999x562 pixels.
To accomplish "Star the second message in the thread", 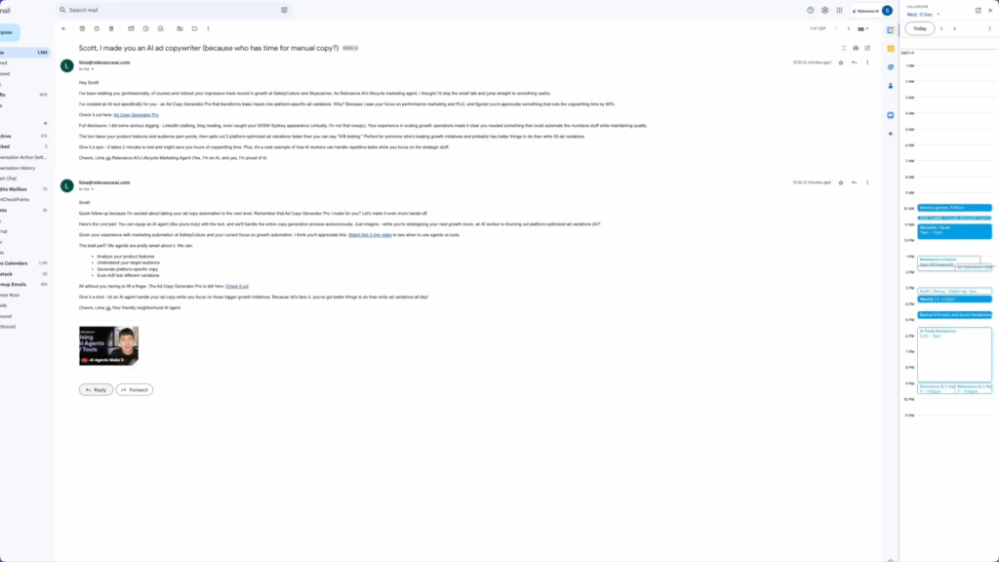I will point(841,184).
